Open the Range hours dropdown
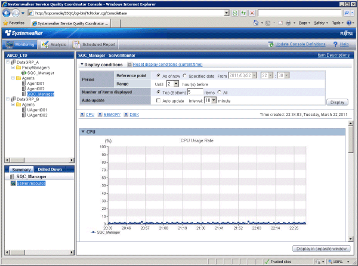358x266 pixels. point(176,84)
